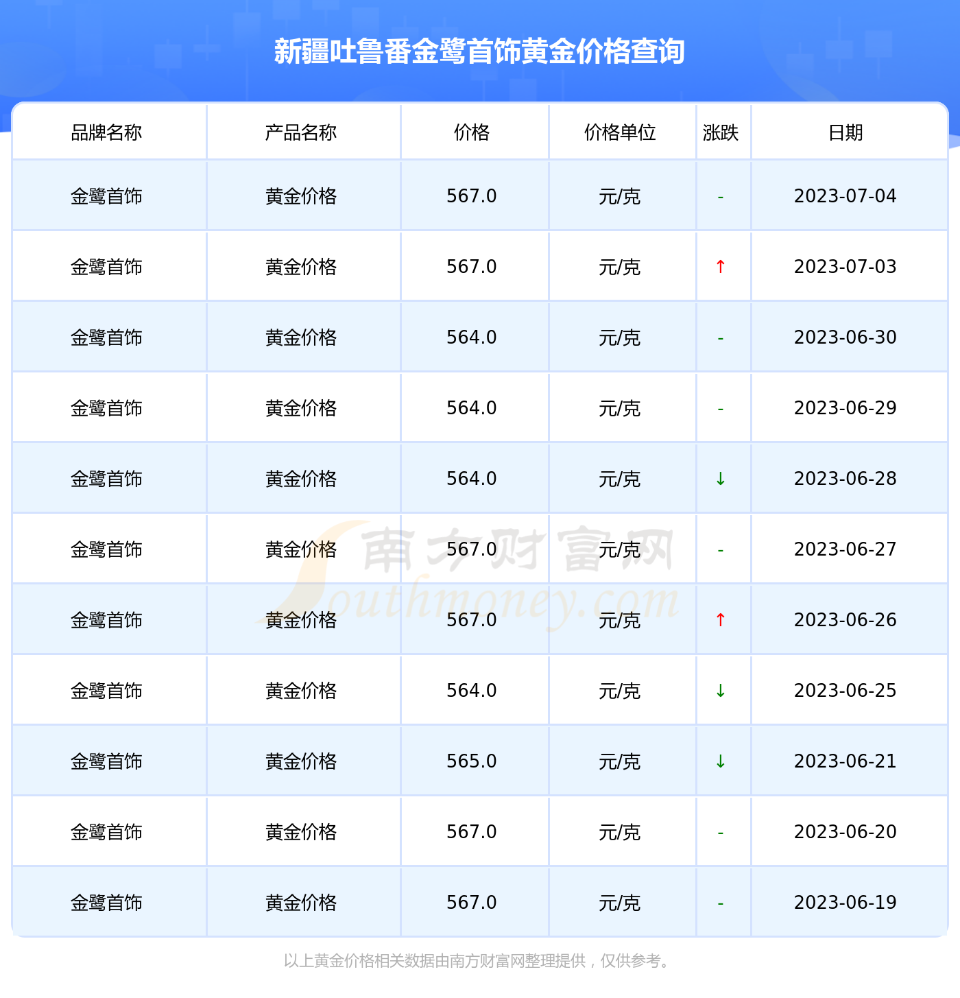Click the red up arrow for 2023-07-03
The width and height of the screenshot is (960, 998).
(x=721, y=267)
